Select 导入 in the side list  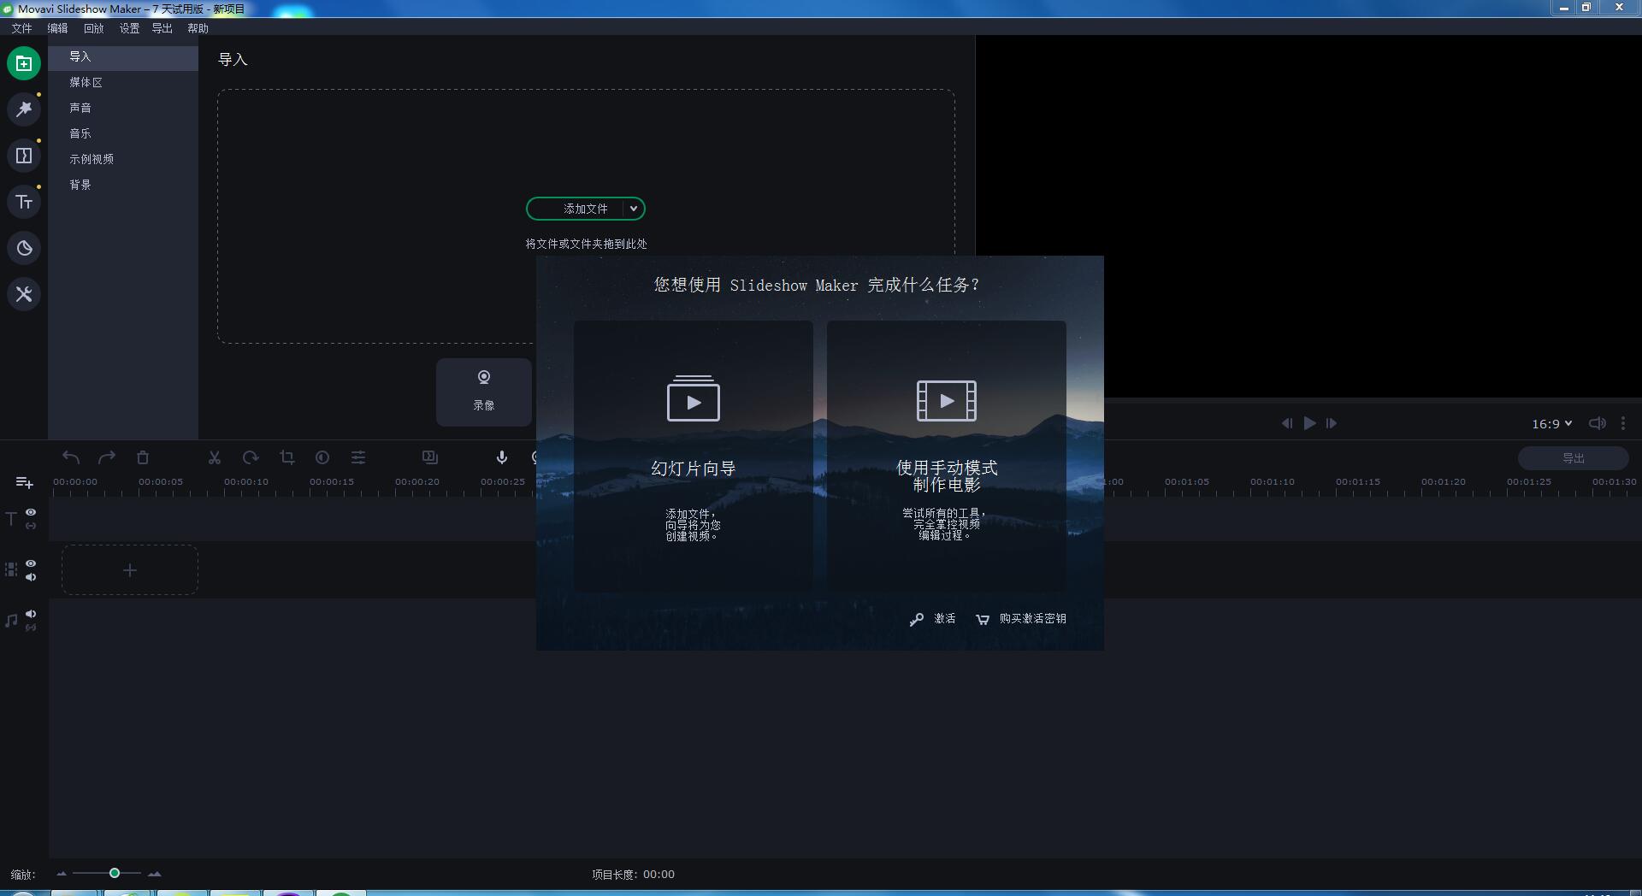123,57
